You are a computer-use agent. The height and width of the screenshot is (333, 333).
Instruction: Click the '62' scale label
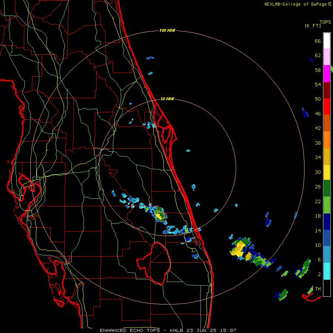(318, 55)
